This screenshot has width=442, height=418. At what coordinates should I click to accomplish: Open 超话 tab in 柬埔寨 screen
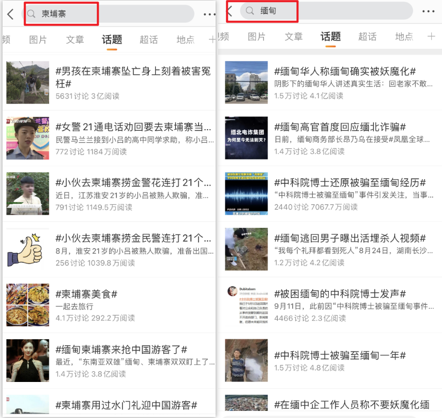point(149,40)
